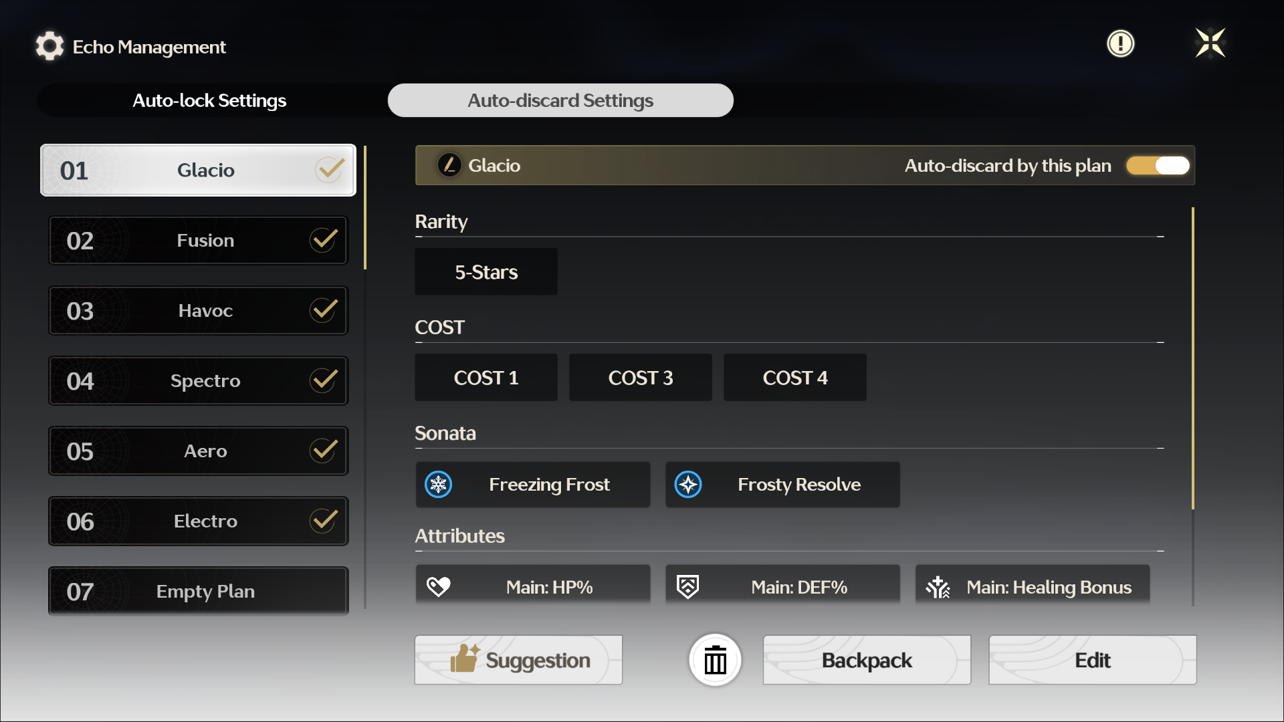Click the trash delete plan icon
The height and width of the screenshot is (722, 1284).
tap(715, 660)
